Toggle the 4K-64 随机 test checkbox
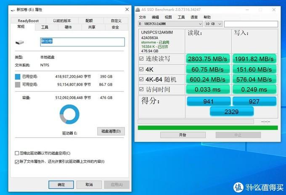The image size is (286, 195). click(141, 79)
